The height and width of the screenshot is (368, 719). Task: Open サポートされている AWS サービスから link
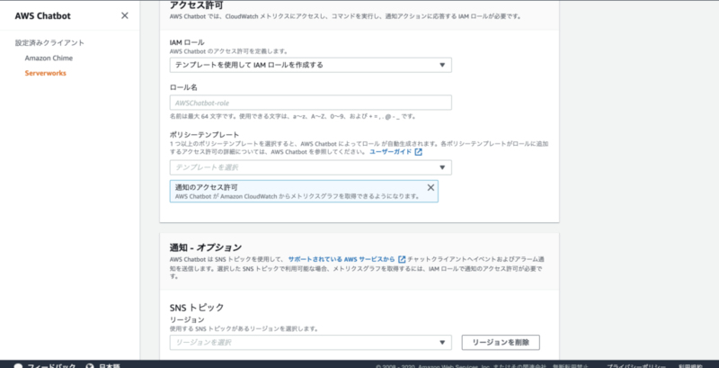(x=342, y=259)
